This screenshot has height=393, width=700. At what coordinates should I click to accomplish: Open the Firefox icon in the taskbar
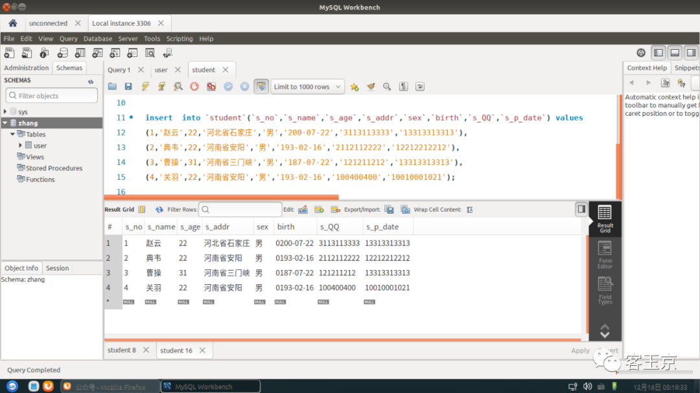tap(48, 387)
